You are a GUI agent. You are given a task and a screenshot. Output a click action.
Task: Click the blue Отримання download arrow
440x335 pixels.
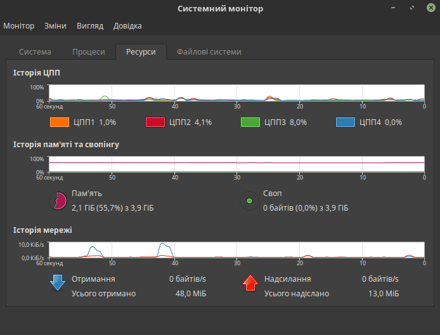pos(58,283)
